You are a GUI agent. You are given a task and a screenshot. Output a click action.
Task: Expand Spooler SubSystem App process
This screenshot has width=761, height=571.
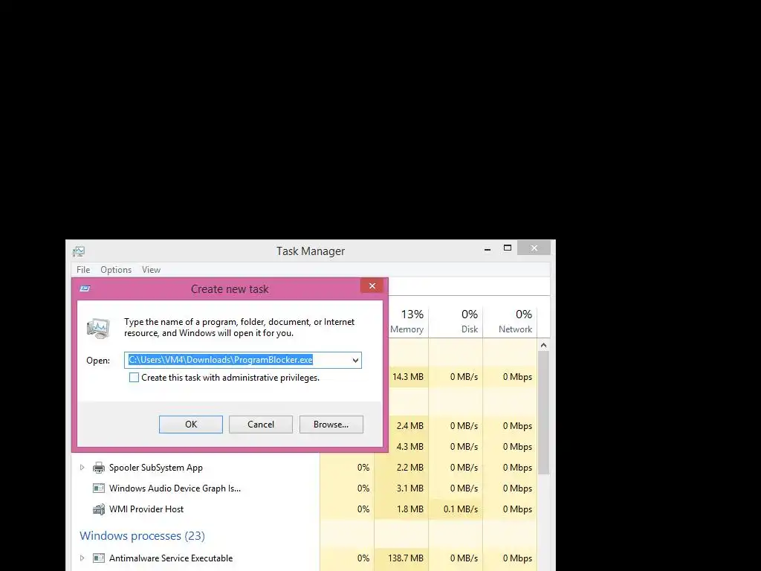82,468
